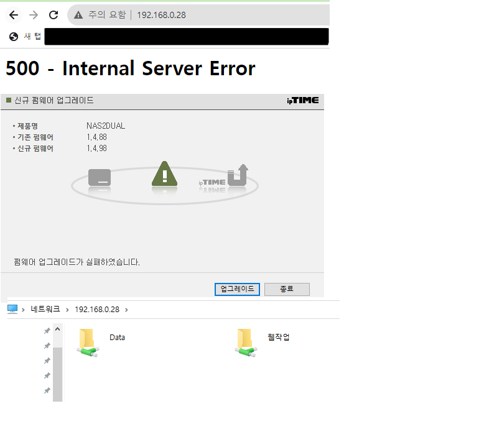
Task: Select the 웹작업 folder label
Action: pos(279,337)
